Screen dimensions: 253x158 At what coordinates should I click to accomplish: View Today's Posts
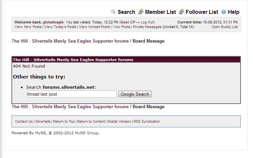pyautogui.click(x=60, y=27)
